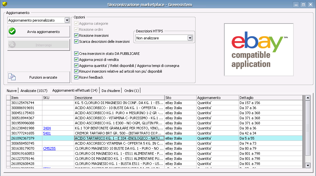Sort table by the Descrizione column header
The image size is (316, 176).
pos(119,98)
